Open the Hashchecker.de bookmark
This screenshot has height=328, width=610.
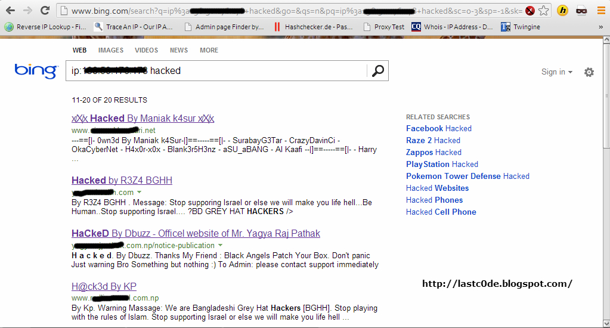tap(314, 27)
